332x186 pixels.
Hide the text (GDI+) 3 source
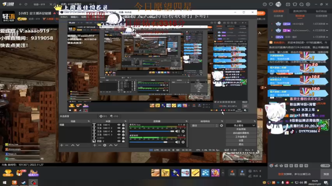click(x=119, y=135)
